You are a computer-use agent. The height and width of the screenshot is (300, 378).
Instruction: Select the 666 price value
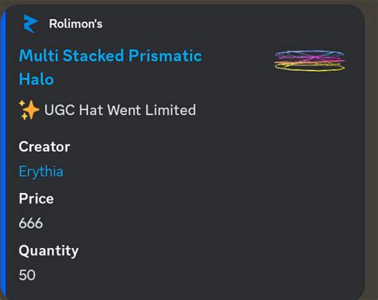[x=31, y=223]
